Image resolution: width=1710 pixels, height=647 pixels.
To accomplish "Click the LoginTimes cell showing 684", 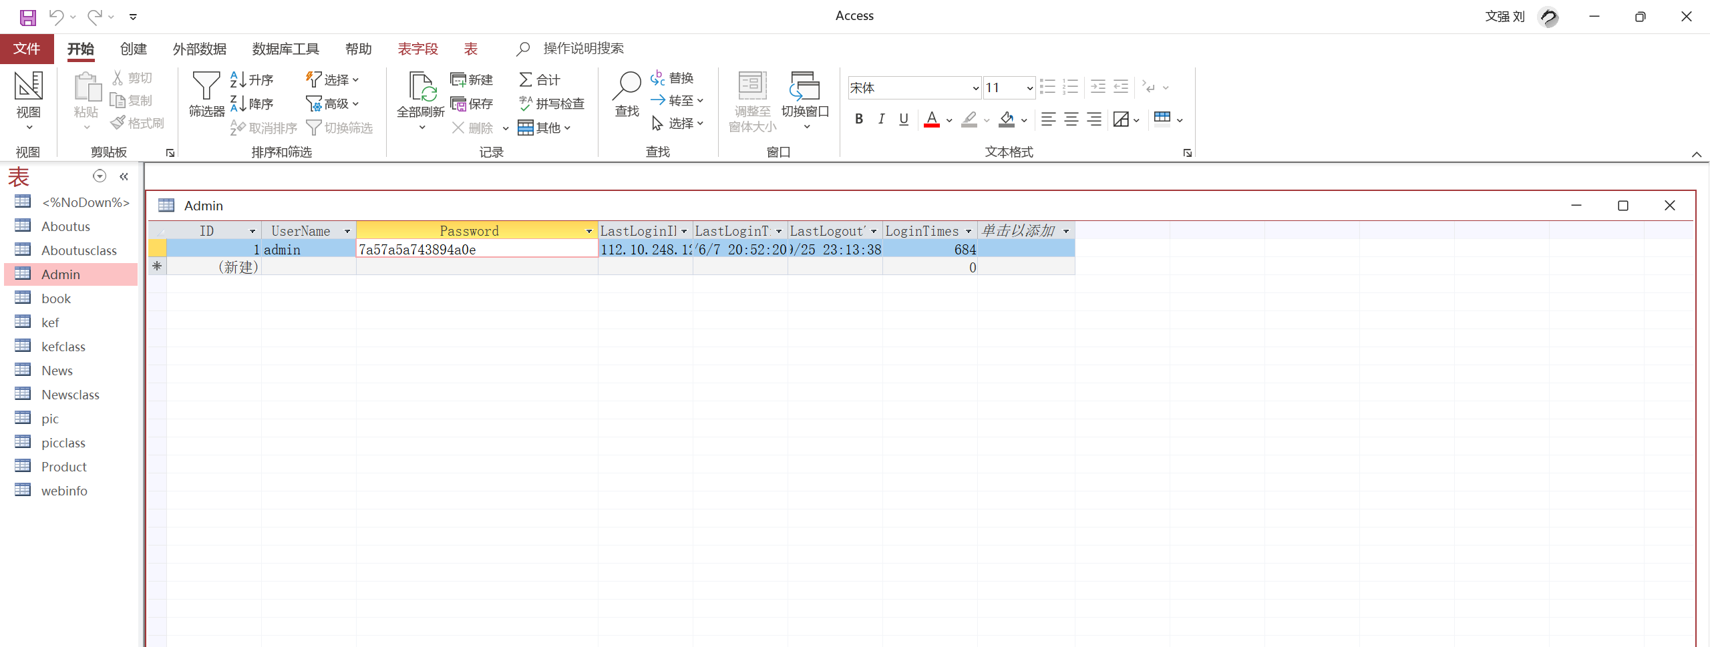I will pyautogui.click(x=930, y=249).
